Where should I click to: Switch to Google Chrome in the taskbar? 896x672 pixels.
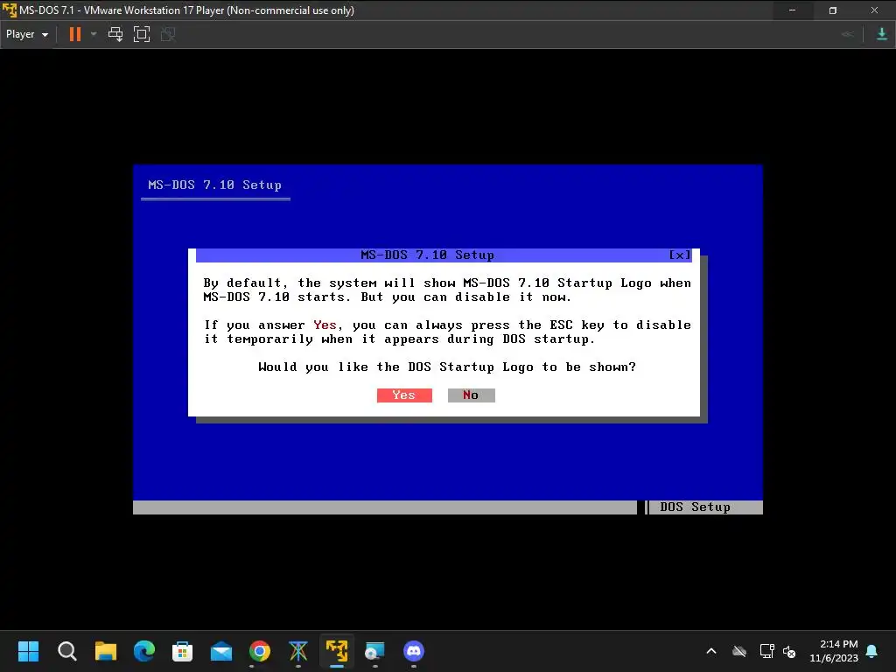click(x=259, y=651)
